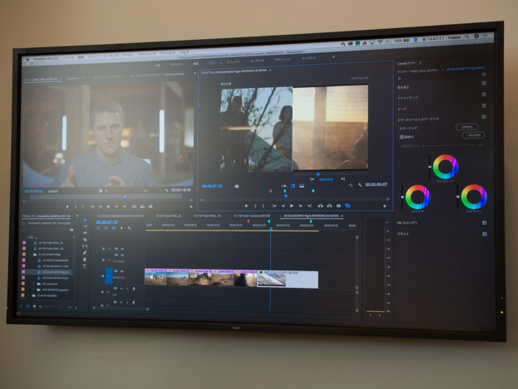Toggle face detection checkbox under カラーマッチ
Image resolution: width=518 pixels, height=389 pixels.
pyautogui.click(x=402, y=137)
